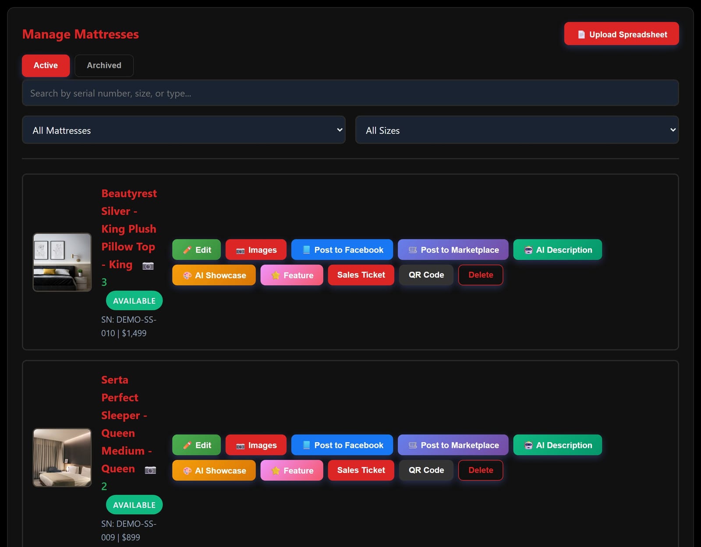
Task: Generate AI Description for Serta Perfect Sleeper
Action: click(557, 445)
